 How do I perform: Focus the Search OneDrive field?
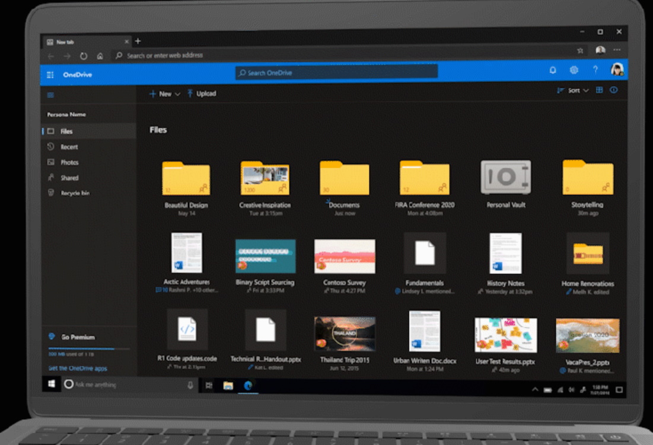pos(336,72)
